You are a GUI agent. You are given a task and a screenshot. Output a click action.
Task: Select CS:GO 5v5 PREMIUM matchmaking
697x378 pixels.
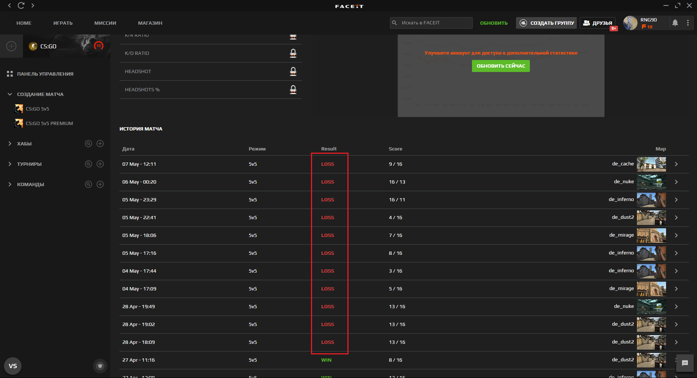tap(44, 123)
